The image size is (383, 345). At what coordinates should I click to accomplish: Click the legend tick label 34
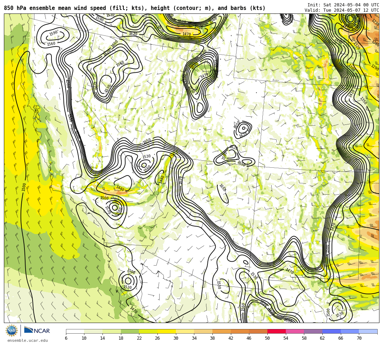194,338
